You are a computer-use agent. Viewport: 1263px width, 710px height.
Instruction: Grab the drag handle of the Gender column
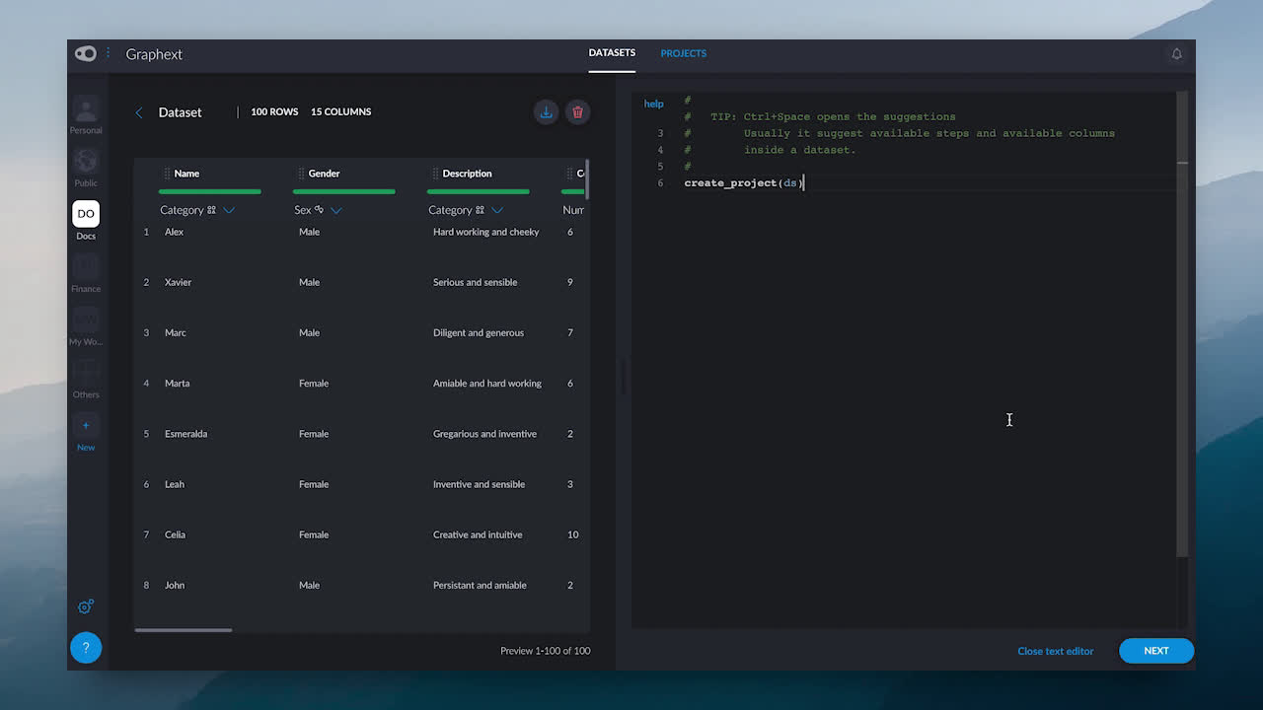click(x=301, y=174)
